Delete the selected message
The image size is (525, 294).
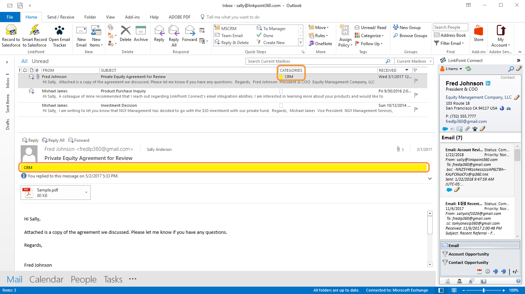click(x=125, y=34)
